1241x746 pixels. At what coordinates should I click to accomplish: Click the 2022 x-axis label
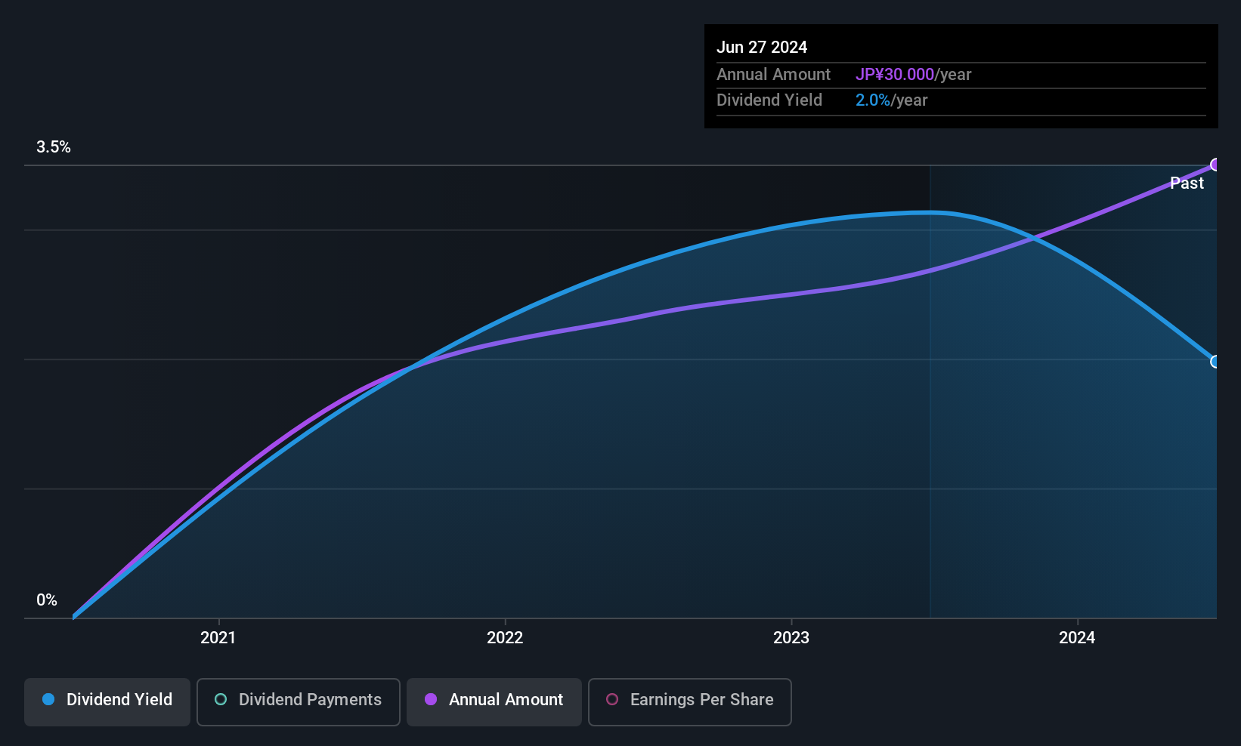[x=505, y=638]
